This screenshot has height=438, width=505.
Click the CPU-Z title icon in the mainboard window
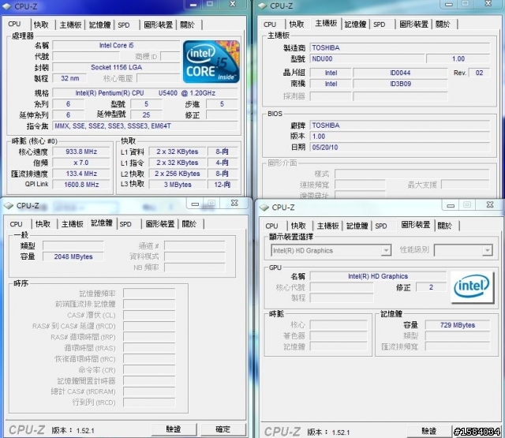click(263, 6)
